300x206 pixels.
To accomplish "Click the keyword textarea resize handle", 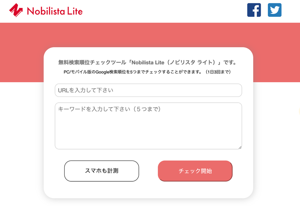I will pyautogui.click(x=240, y=147).
